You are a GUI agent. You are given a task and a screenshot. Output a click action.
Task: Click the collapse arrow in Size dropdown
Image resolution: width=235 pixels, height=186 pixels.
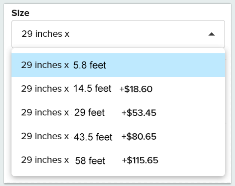211,34
